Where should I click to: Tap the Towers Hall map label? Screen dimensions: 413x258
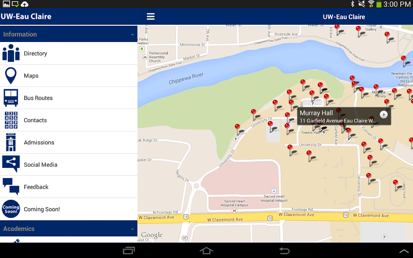click(x=310, y=133)
